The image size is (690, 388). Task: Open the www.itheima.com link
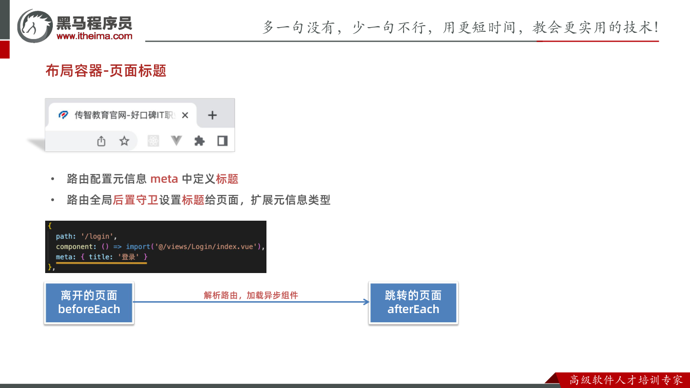94,36
